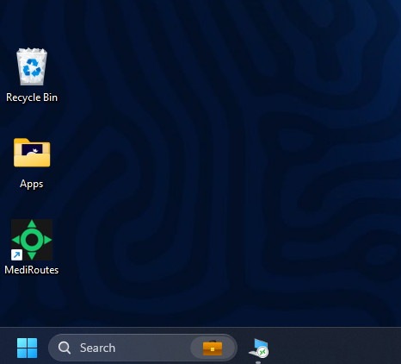Viewport: 401px width, 364px height.
Task: Click the thumbnail image inside Apps folder
Action: coord(32,150)
